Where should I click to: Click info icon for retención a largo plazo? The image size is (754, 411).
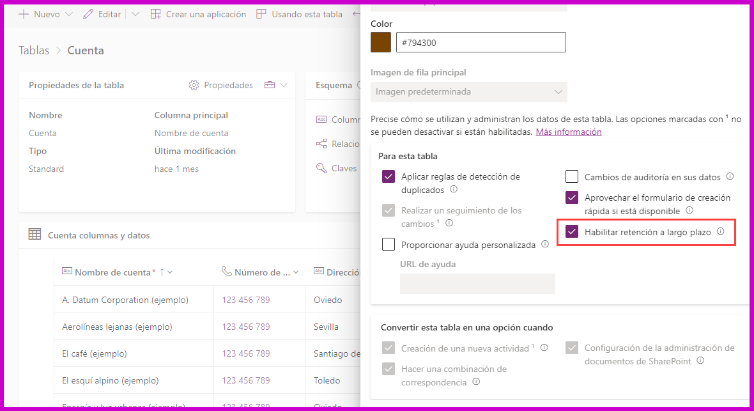tap(720, 231)
